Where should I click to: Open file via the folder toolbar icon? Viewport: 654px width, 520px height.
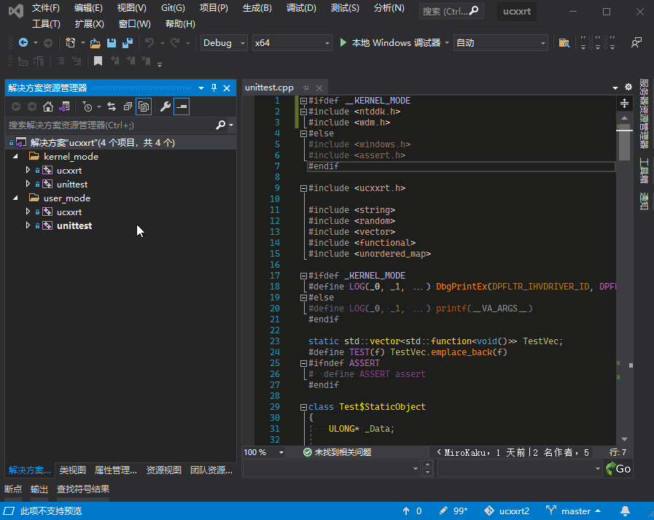coord(96,42)
